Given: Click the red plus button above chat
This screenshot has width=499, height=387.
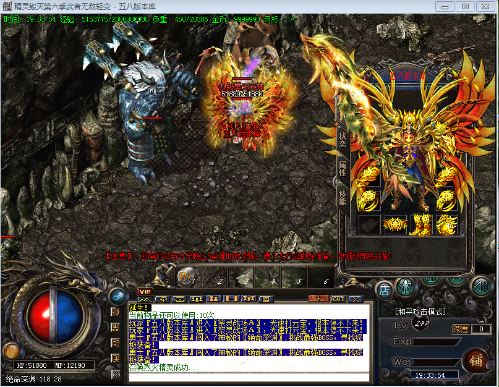Looking at the screenshot, I should [318, 299].
